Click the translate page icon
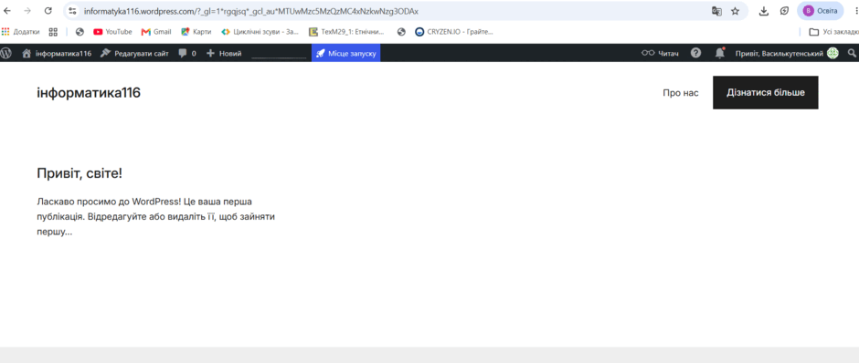The image size is (859, 363). [x=716, y=11]
